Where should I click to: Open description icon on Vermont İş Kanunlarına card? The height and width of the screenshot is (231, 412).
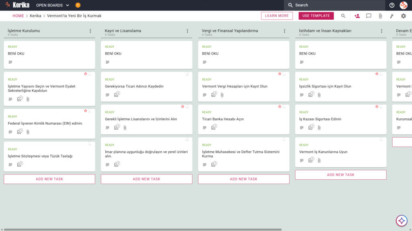tap(302, 160)
